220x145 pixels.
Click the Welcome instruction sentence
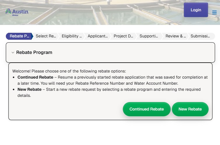click(x=69, y=71)
